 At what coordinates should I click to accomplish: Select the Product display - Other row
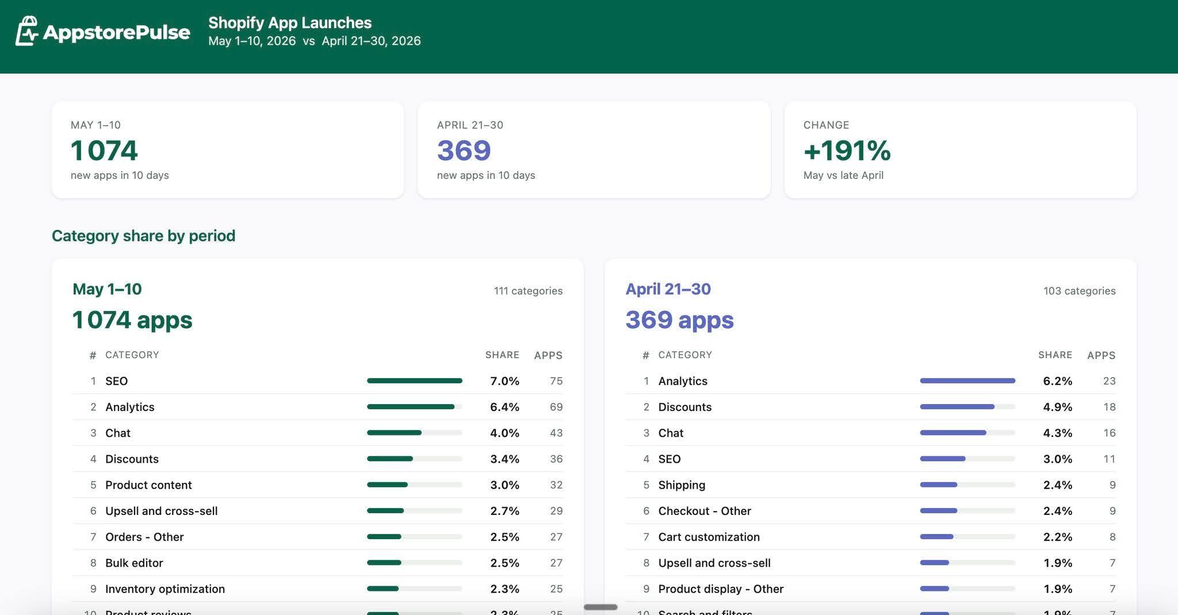click(x=870, y=589)
